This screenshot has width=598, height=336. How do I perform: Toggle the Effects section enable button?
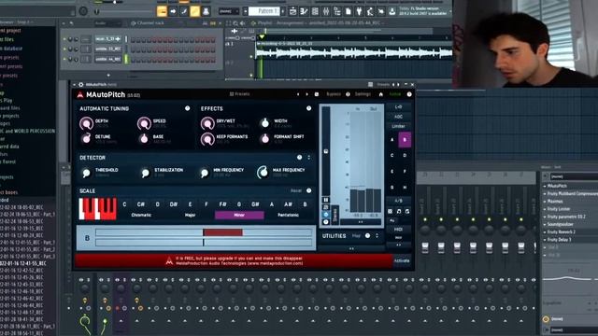[x=308, y=108]
